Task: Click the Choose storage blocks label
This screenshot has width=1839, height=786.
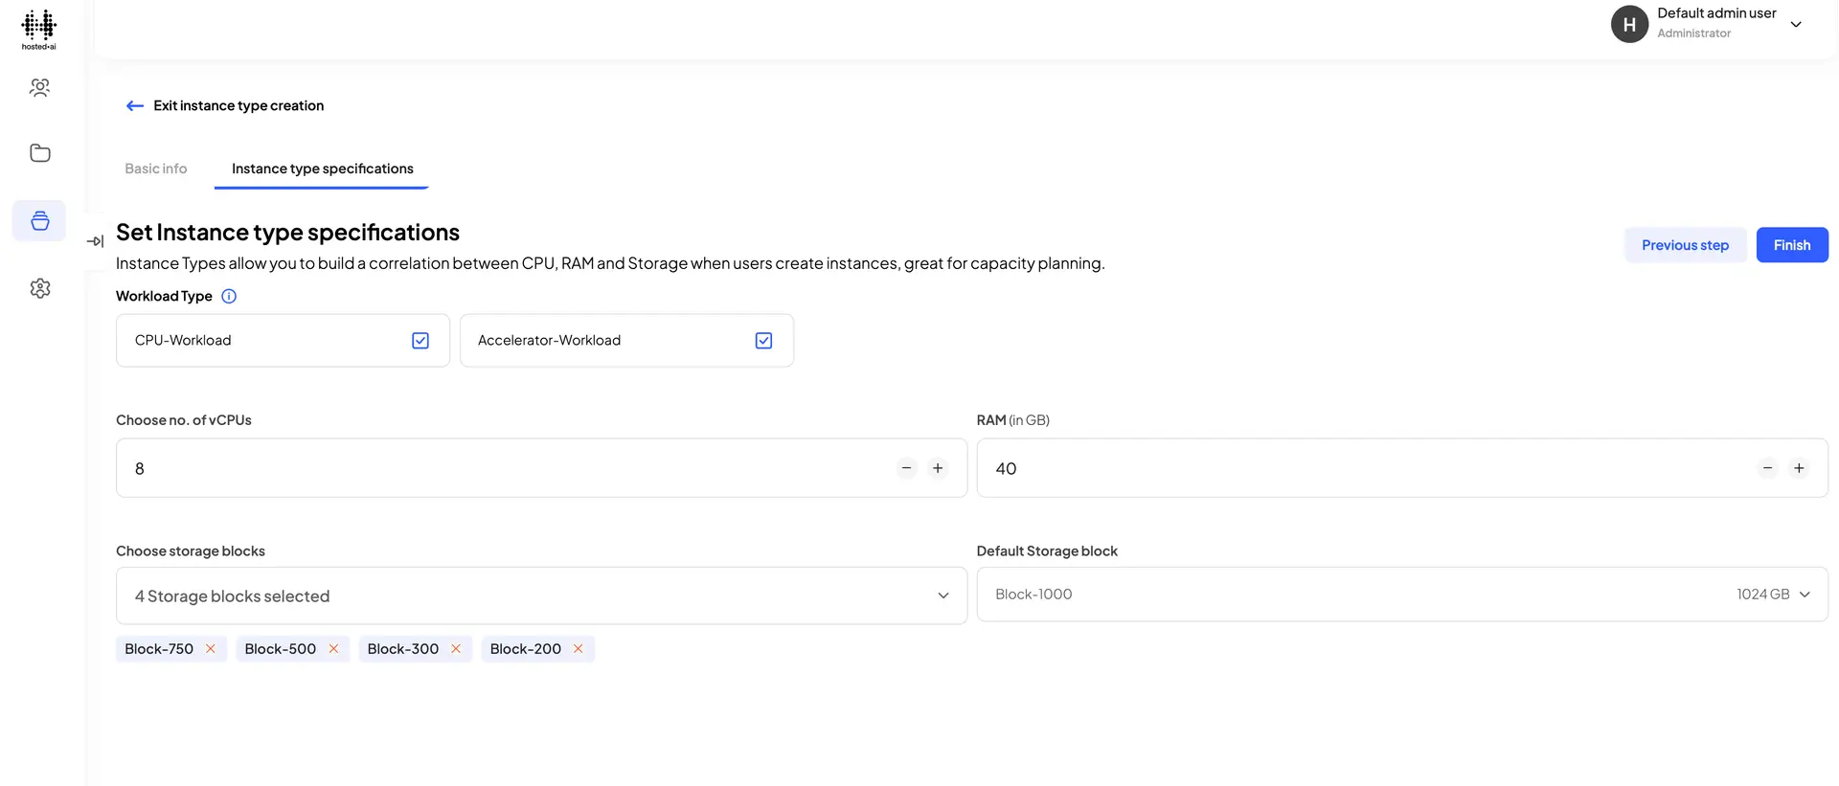Action: click(191, 551)
